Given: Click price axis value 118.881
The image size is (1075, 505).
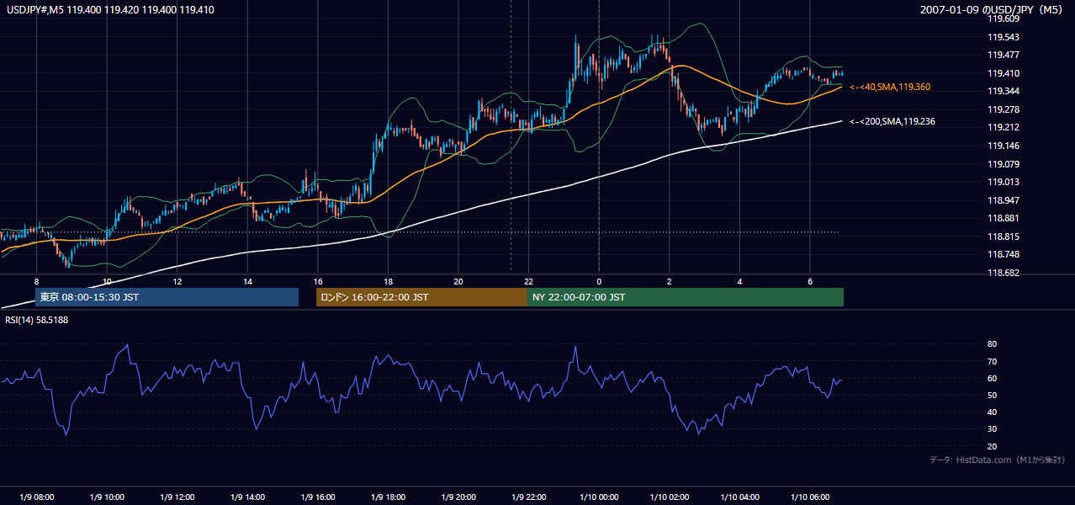Looking at the screenshot, I should (1003, 218).
